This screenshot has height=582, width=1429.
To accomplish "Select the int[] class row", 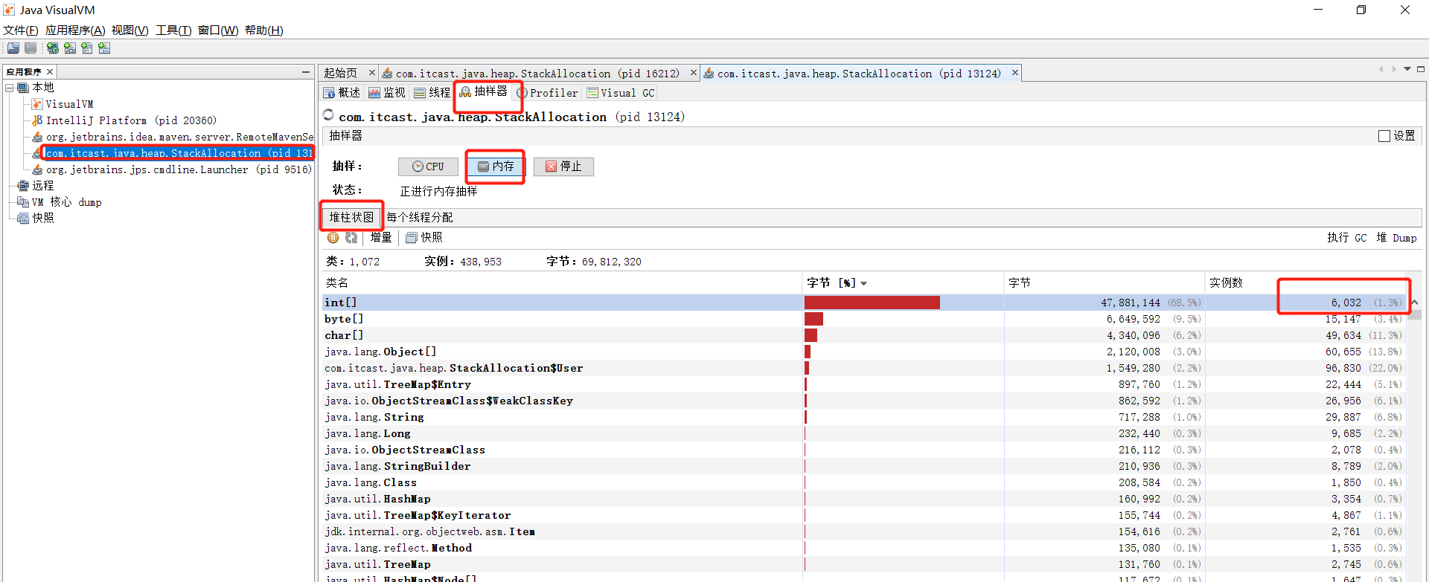I will 863,303.
